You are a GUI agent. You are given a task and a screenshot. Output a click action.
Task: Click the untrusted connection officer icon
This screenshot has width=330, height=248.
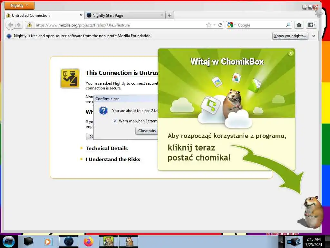click(70, 78)
